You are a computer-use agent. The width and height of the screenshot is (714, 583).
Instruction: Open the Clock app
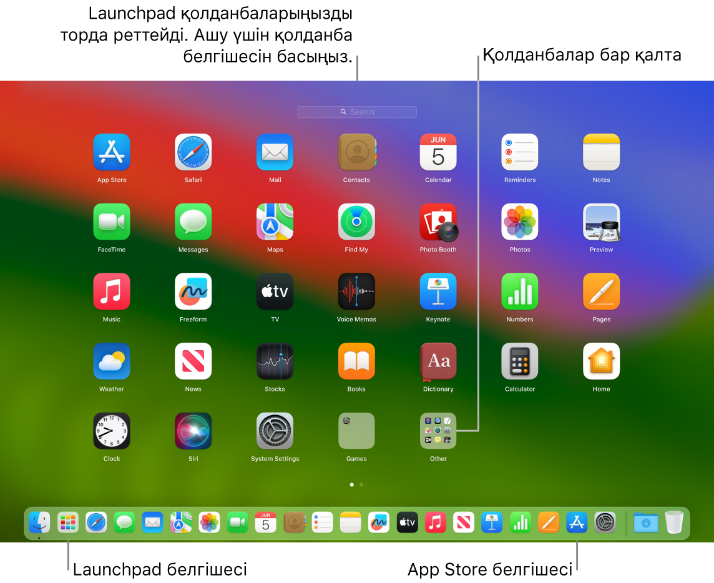pyautogui.click(x=112, y=431)
